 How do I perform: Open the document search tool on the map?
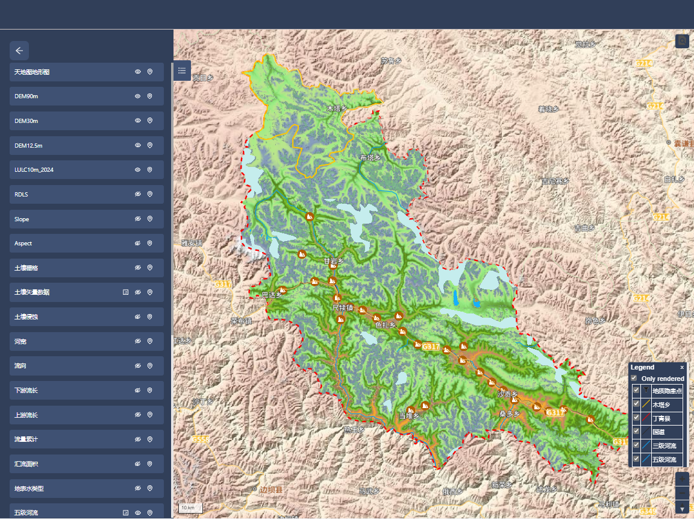(682, 41)
